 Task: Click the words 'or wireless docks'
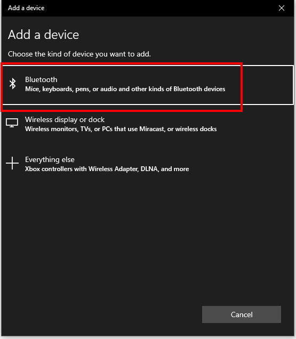192,129
